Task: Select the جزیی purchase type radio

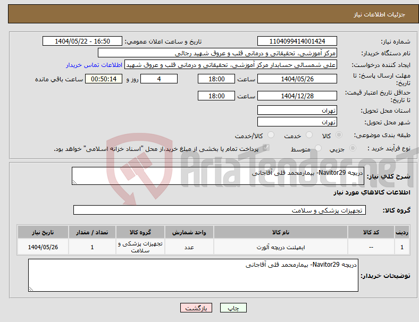Action: [x=353, y=148]
